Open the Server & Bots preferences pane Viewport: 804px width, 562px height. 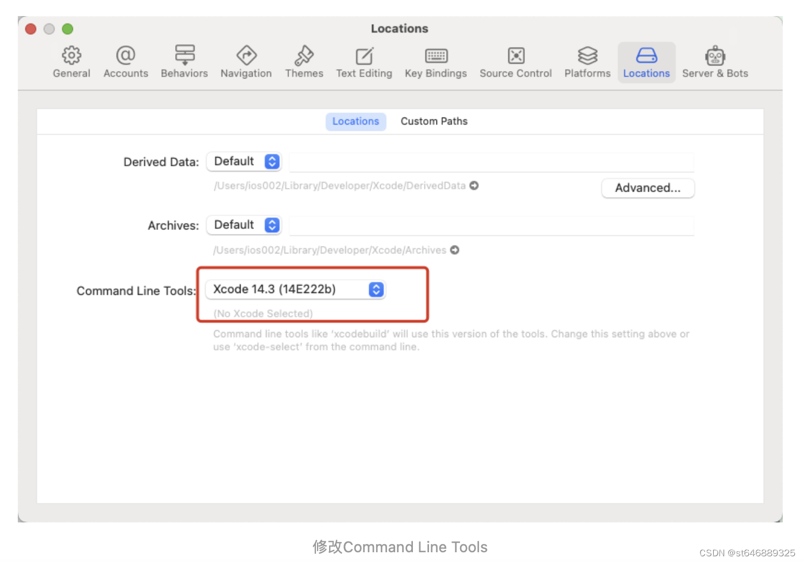[715, 62]
